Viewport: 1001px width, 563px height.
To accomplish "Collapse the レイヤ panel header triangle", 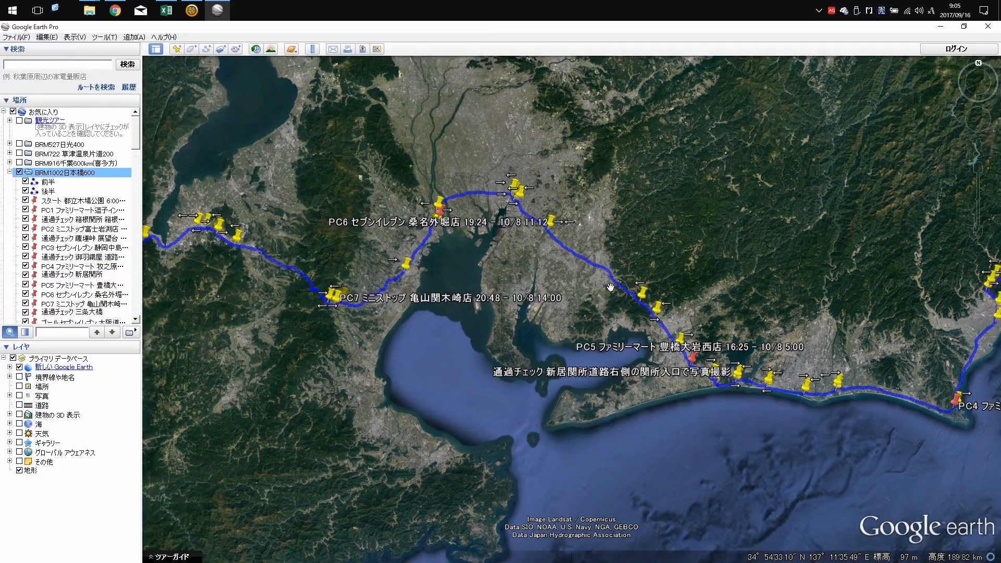I will pos(6,347).
